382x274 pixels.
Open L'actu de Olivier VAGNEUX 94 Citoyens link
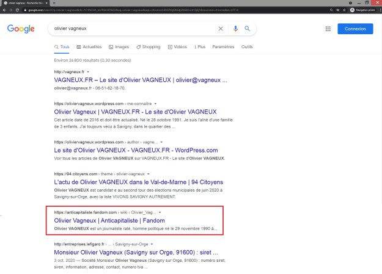[x=138, y=182]
